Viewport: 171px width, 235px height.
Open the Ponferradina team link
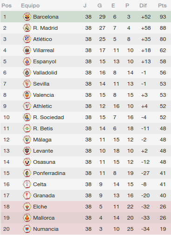pyautogui.click(x=49, y=173)
